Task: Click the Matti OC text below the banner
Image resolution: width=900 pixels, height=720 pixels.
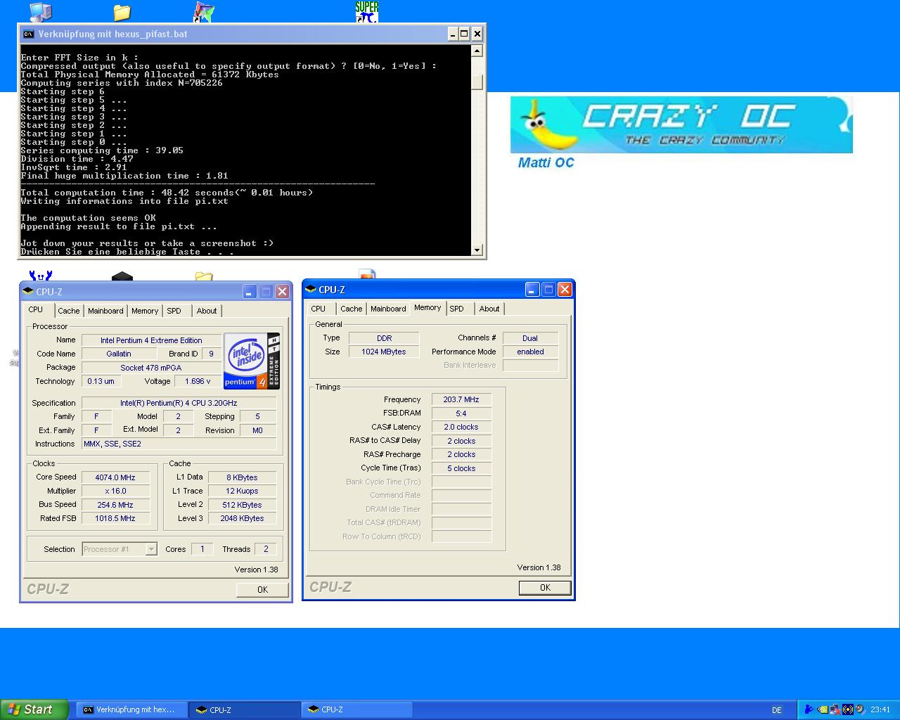Action: pyautogui.click(x=546, y=162)
